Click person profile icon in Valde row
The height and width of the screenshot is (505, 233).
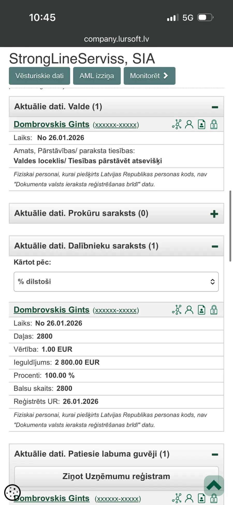pos(189,125)
